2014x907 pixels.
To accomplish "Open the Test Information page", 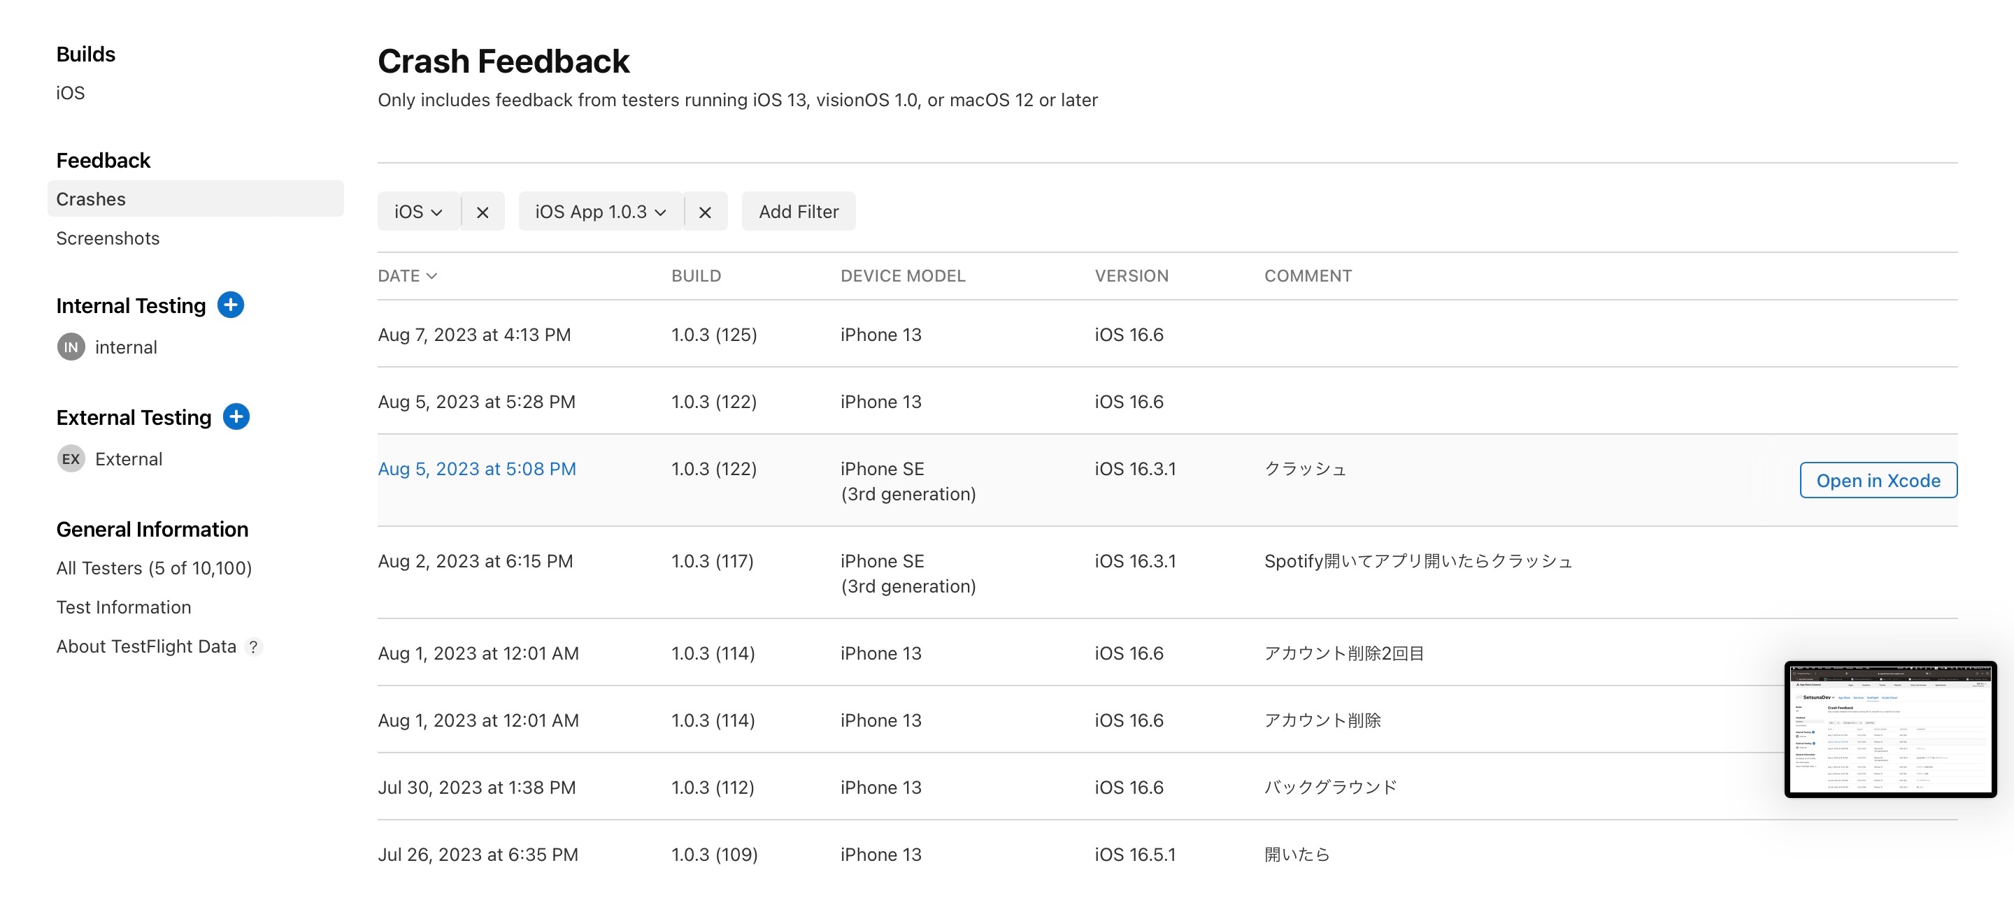I will coord(124,607).
